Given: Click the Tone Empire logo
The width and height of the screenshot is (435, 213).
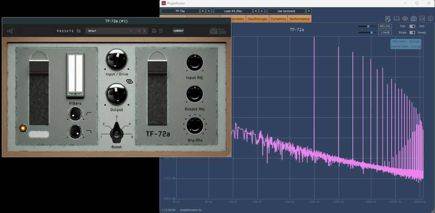Looking at the screenshot, I should 218,31.
